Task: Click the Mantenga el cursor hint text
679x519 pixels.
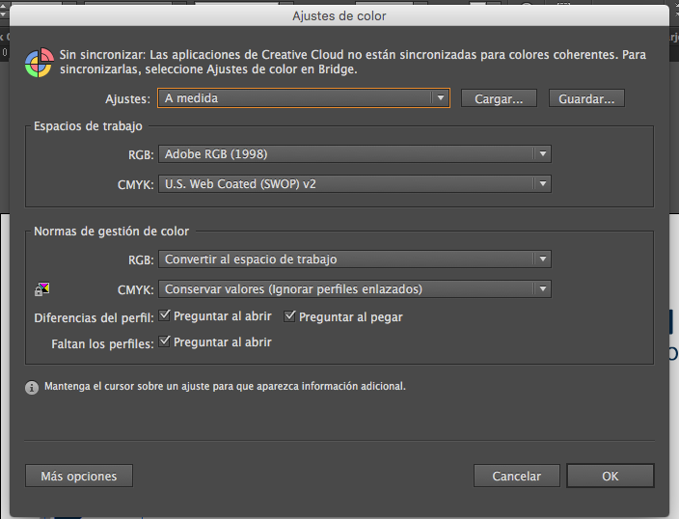Action: click(x=225, y=386)
